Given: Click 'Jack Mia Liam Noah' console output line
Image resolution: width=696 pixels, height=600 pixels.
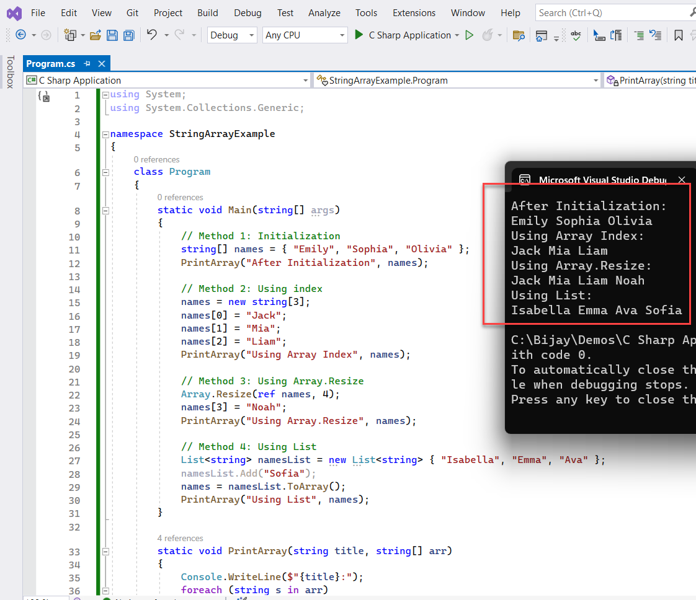Looking at the screenshot, I should (578, 281).
